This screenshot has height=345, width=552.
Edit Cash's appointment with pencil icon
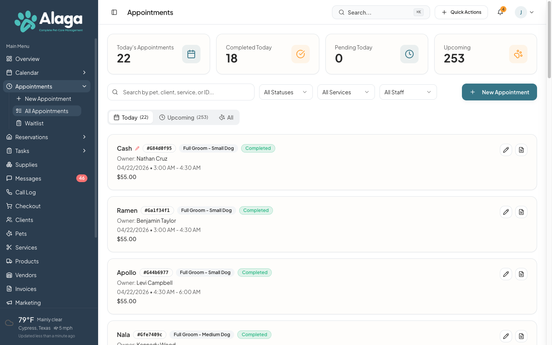506,150
